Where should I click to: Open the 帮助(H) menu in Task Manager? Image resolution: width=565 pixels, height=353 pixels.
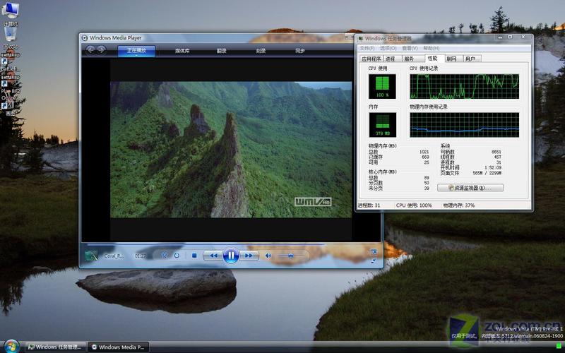431,48
